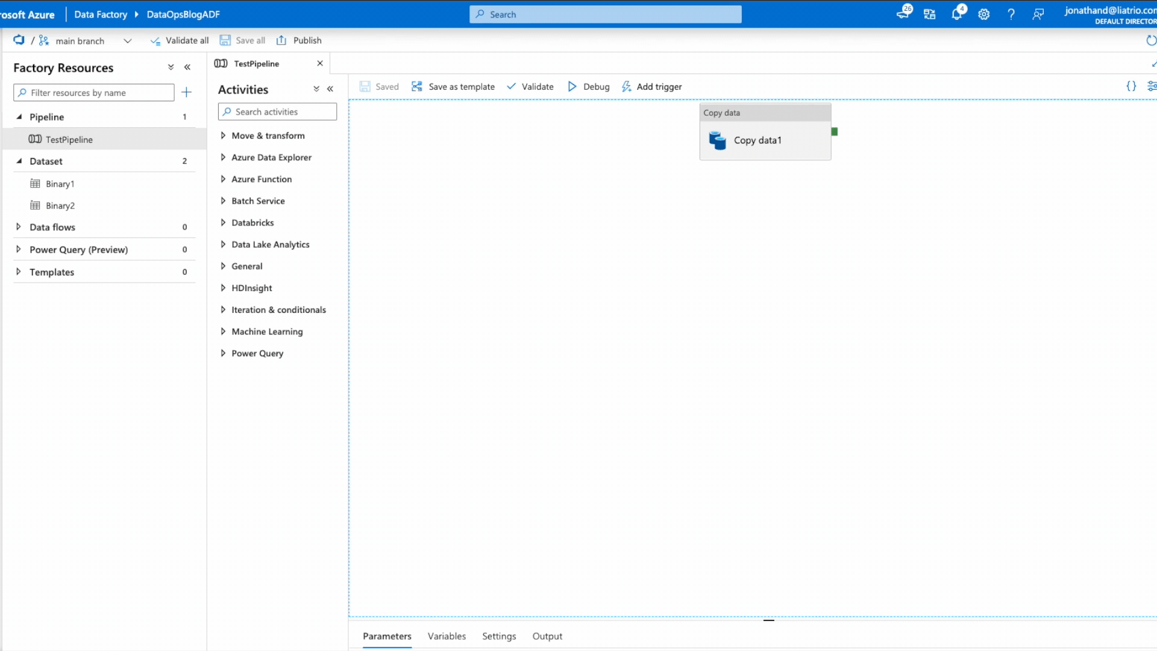Click Save all
The image size is (1157, 651).
tap(242, 40)
